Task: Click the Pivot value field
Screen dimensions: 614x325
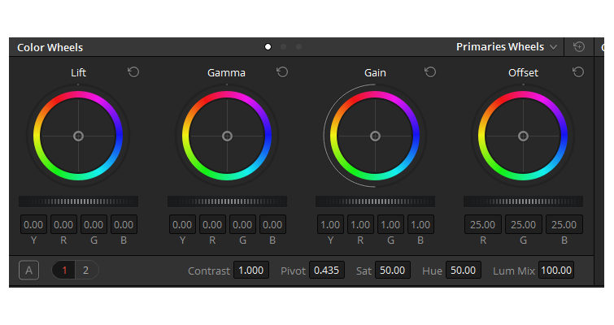Action: coord(328,271)
